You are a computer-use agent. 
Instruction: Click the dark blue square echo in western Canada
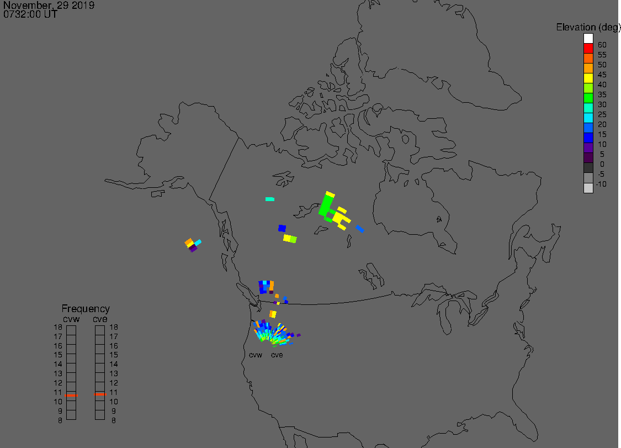click(282, 228)
